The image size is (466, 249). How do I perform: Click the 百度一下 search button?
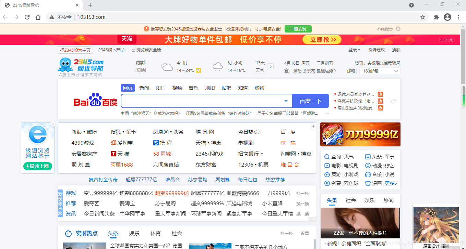[310, 101]
